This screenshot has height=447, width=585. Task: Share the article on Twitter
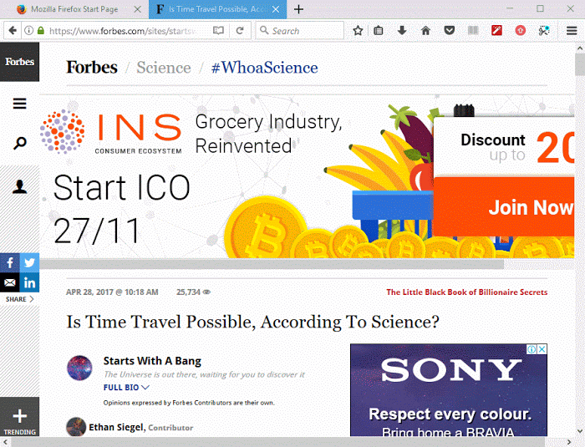[x=29, y=262]
